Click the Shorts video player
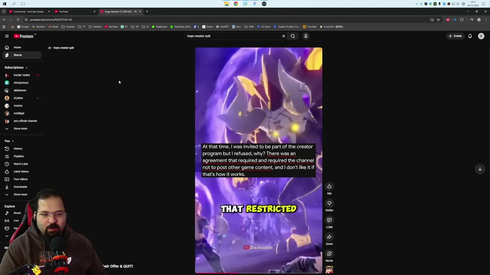Viewport: 490px width, 275px height. coord(258,160)
